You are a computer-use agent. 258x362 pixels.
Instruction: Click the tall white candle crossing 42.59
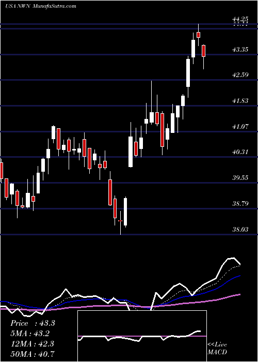click(188, 73)
